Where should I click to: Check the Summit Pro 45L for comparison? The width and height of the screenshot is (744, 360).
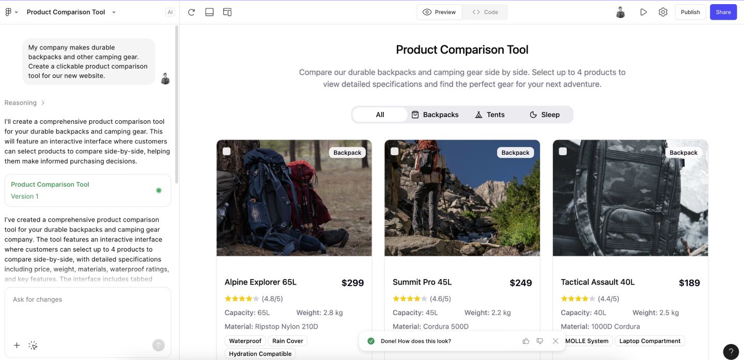(x=394, y=151)
